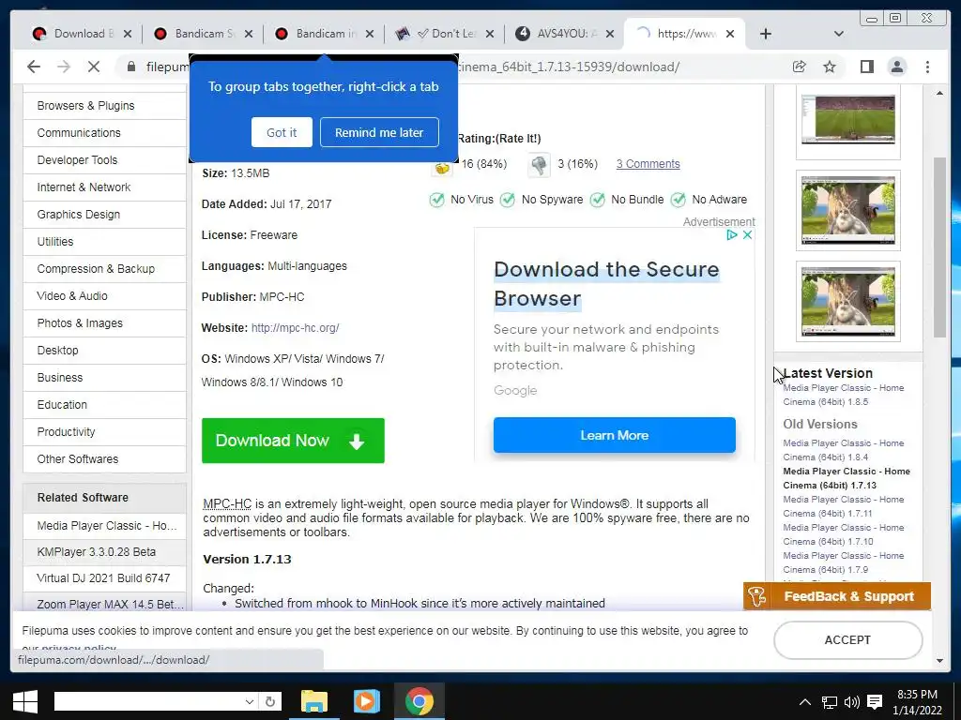Click the MPC-HC underlined text link
The width and height of the screenshot is (961, 720).
227,503
